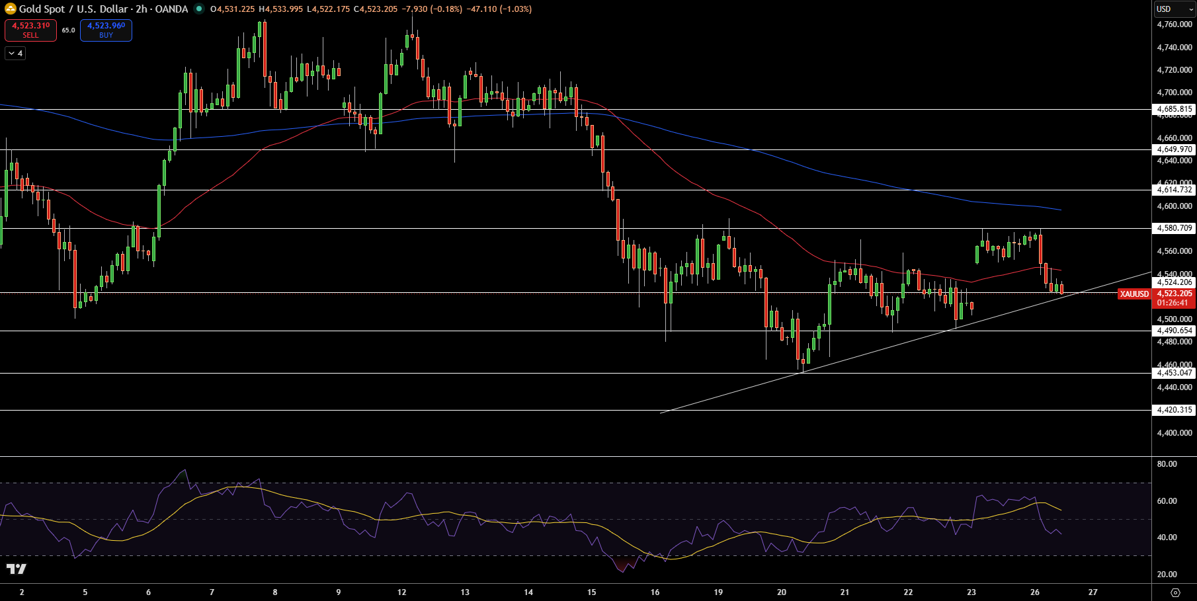Select the 4,580.709 price label
The image size is (1197, 601).
tap(1175, 228)
